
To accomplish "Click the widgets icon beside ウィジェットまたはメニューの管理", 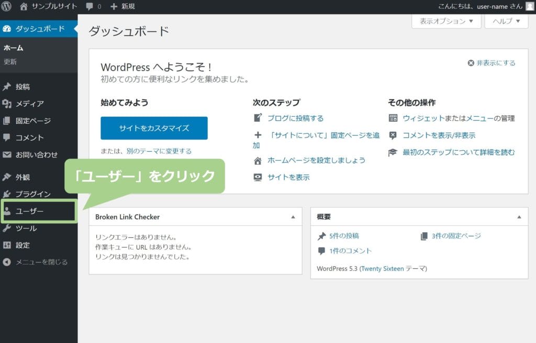I will pyautogui.click(x=393, y=118).
